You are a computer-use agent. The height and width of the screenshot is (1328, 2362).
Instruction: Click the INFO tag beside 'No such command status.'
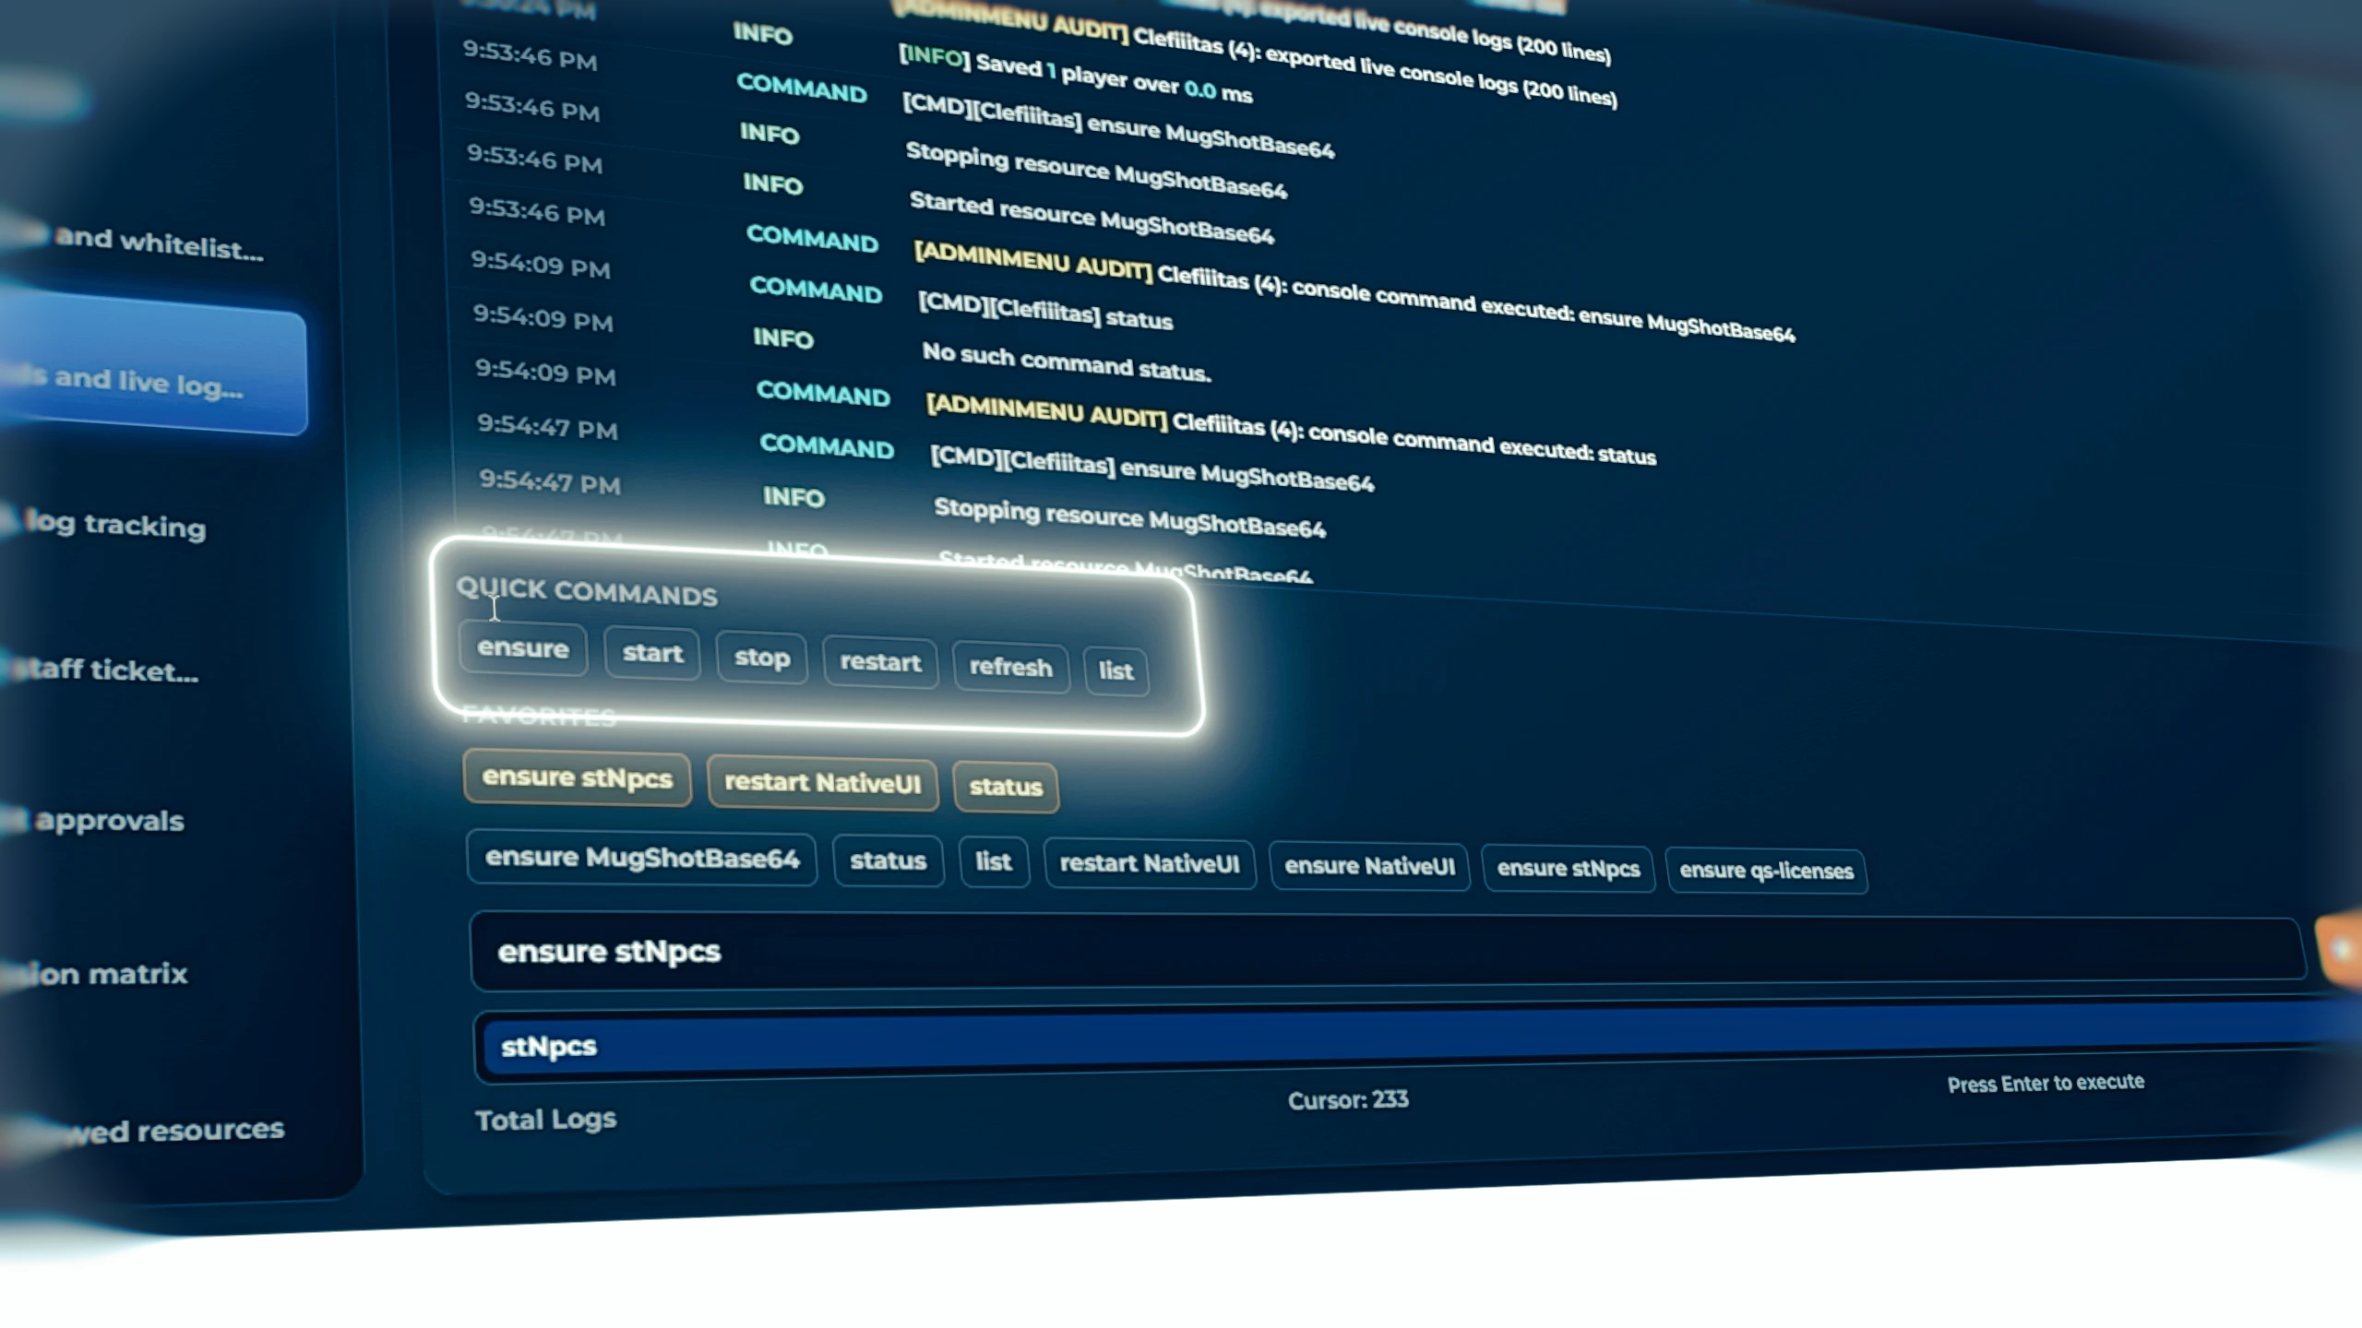click(x=782, y=338)
